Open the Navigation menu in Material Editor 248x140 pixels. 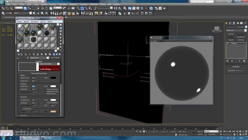click(35, 22)
